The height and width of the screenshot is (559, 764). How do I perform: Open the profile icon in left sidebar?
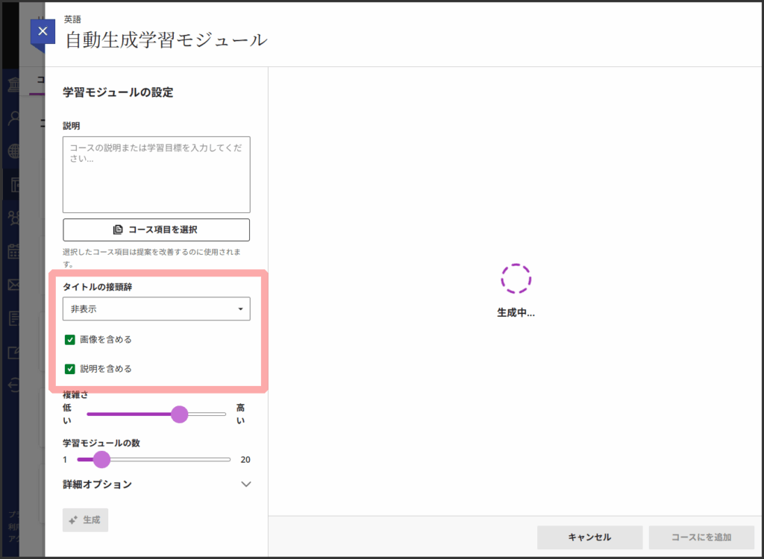pos(13,119)
